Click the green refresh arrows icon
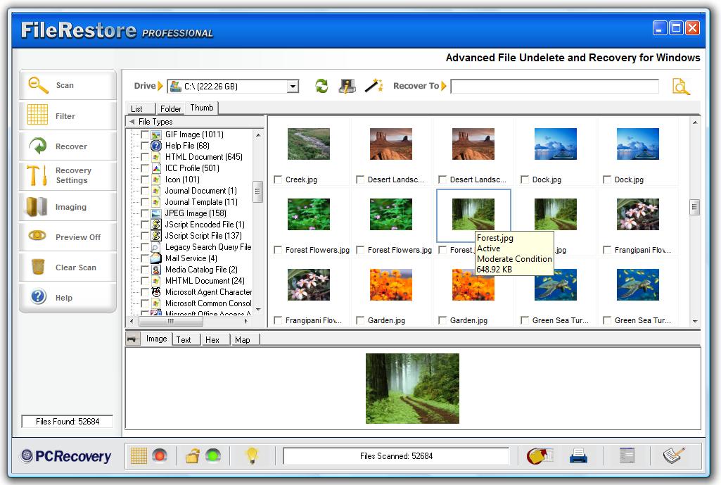721x485 pixels. click(x=321, y=86)
